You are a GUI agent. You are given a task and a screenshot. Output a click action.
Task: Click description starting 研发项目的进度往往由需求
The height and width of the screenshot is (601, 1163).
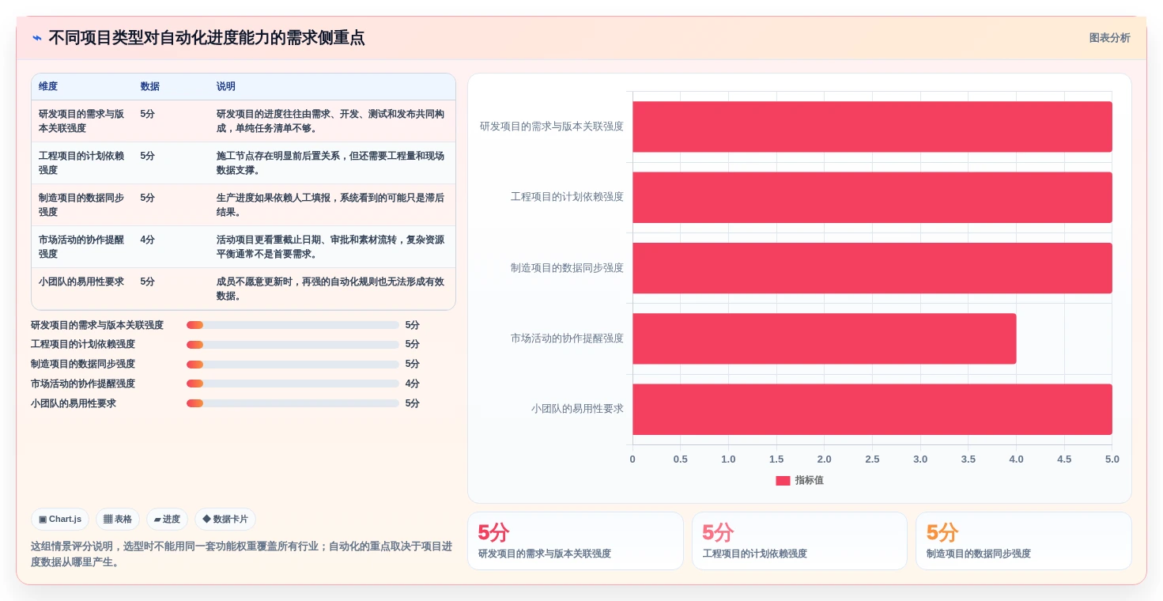(330, 121)
